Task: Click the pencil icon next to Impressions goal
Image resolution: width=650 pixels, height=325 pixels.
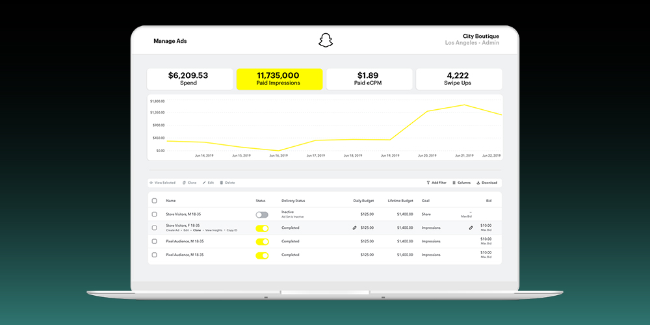Action: pos(471,228)
